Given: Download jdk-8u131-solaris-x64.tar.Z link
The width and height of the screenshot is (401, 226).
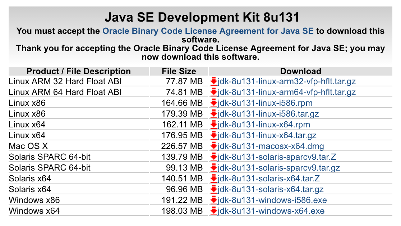Looking at the screenshot, I should (269, 178).
